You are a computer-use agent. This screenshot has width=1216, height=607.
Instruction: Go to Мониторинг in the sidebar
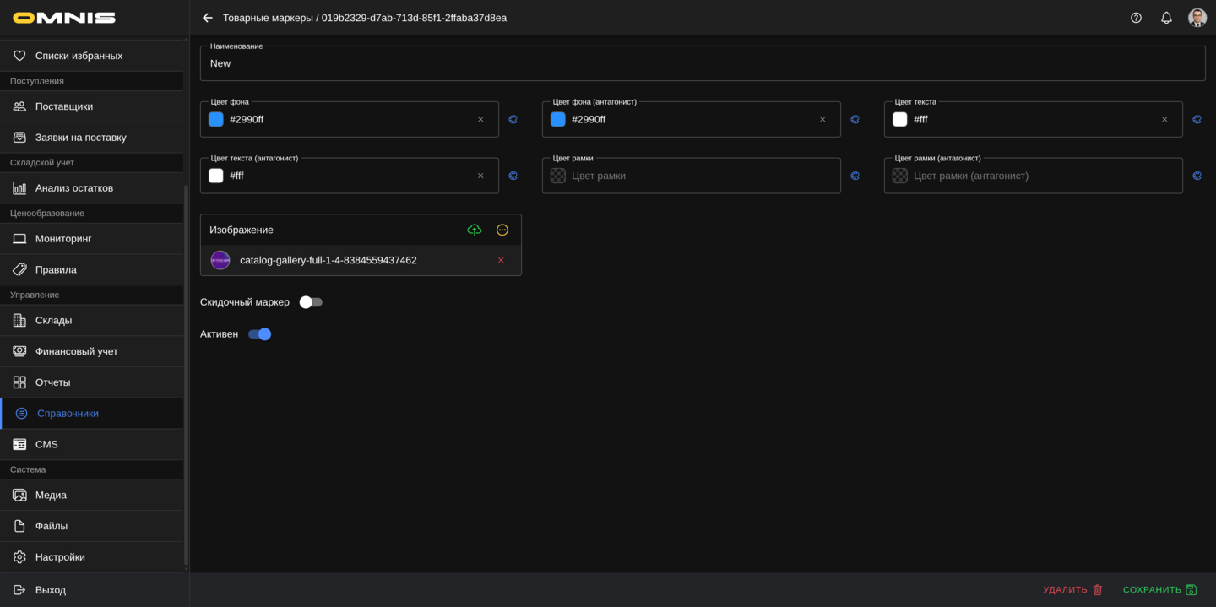pos(63,239)
